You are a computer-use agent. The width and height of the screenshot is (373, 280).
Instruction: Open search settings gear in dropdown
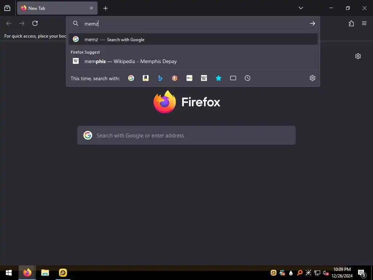click(x=312, y=78)
